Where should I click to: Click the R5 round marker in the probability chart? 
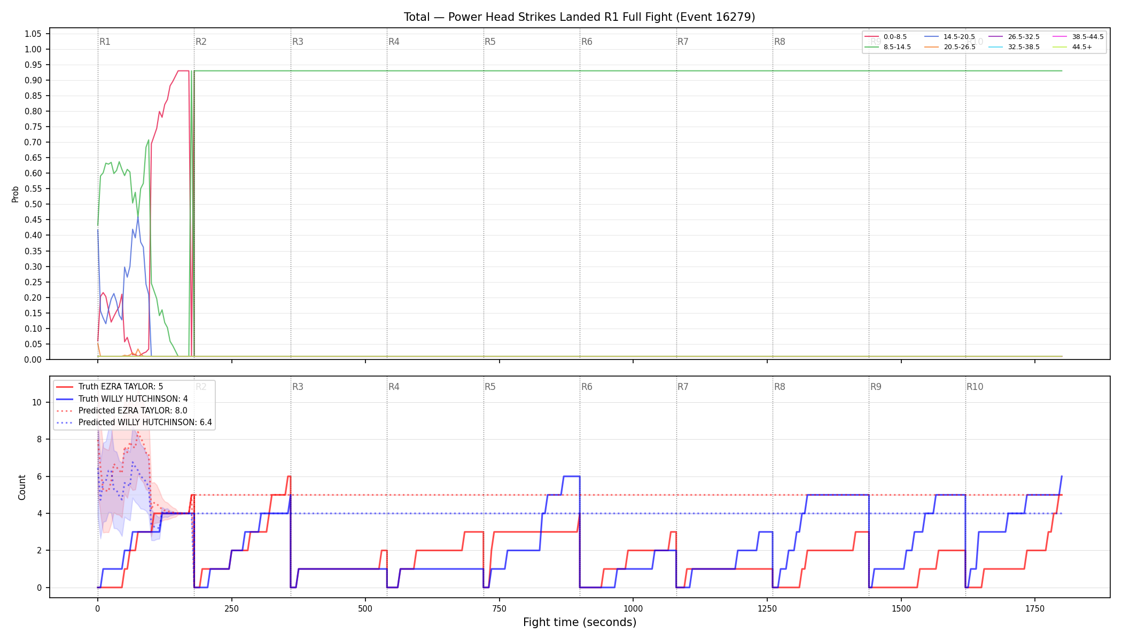pyautogui.click(x=490, y=42)
